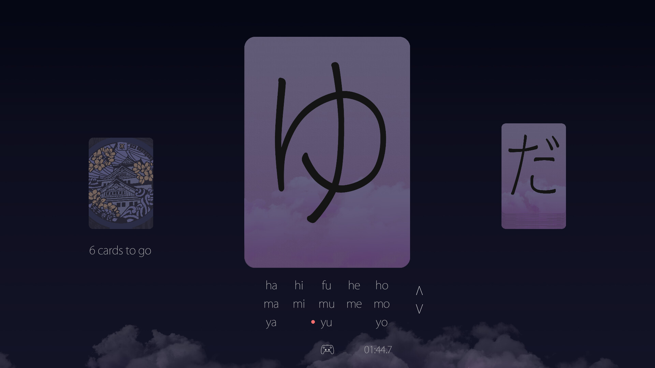655x368 pixels.
Task: Click the downward chevron control
Action: pyautogui.click(x=419, y=308)
